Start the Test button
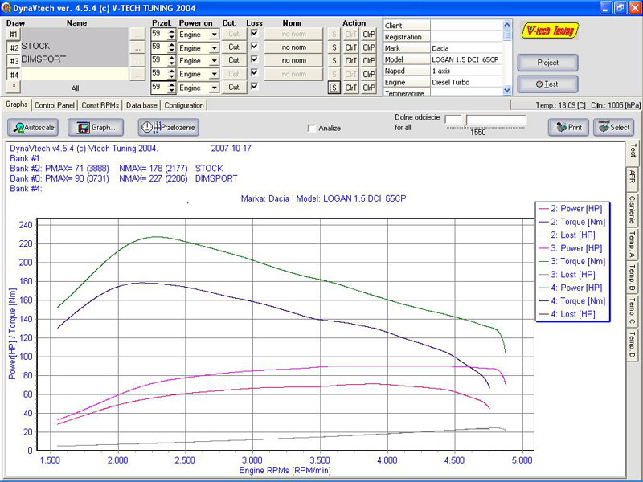Image resolution: width=643 pixels, height=482 pixels. (x=547, y=84)
